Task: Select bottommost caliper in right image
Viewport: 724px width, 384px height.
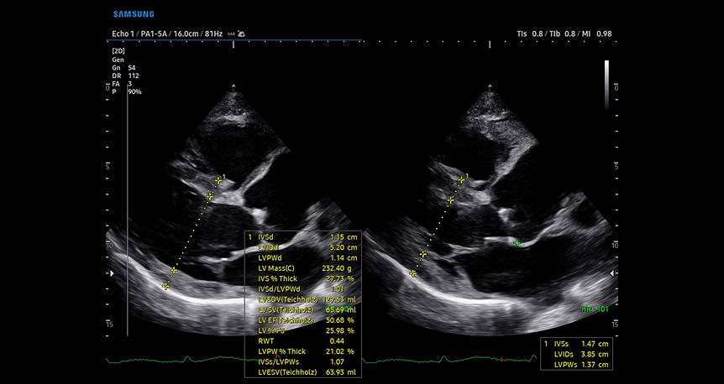Action: tap(413, 273)
